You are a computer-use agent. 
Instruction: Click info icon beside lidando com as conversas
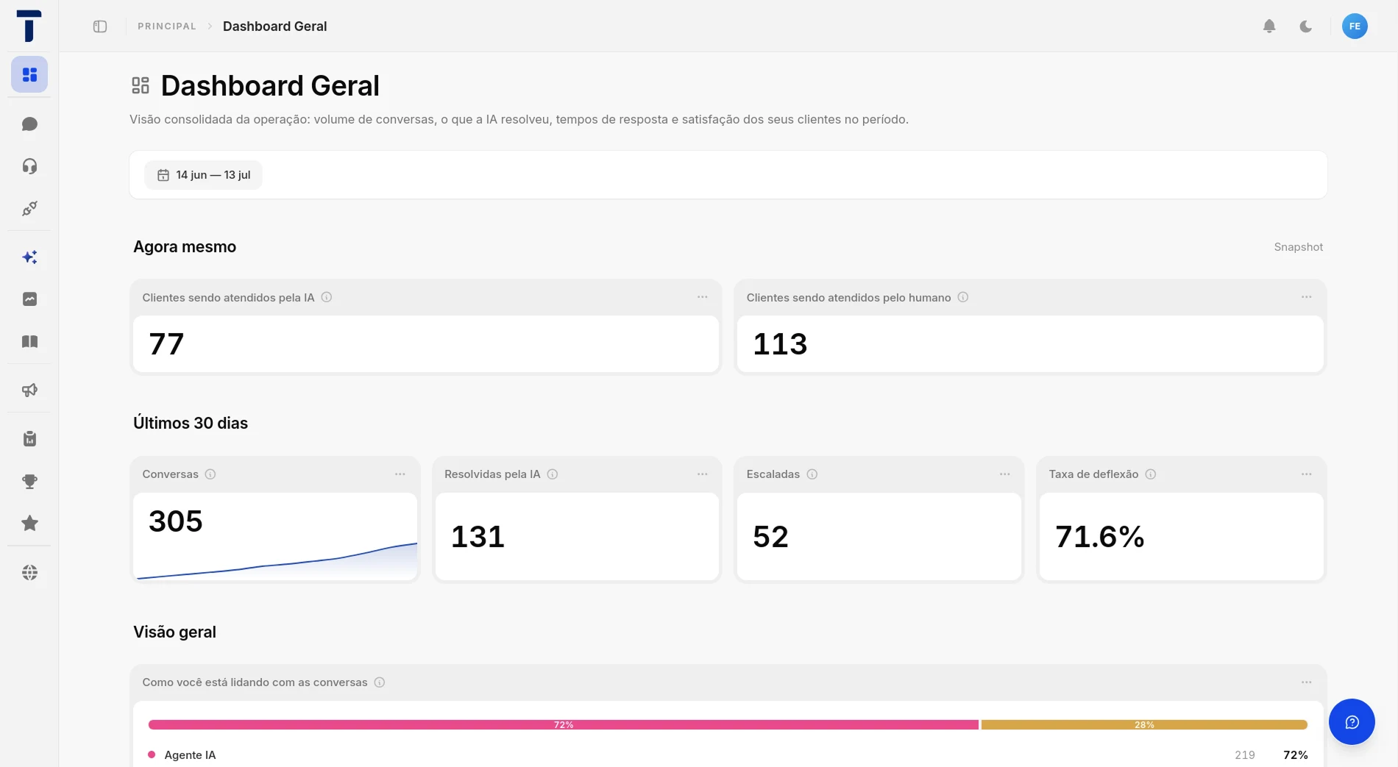click(380, 682)
